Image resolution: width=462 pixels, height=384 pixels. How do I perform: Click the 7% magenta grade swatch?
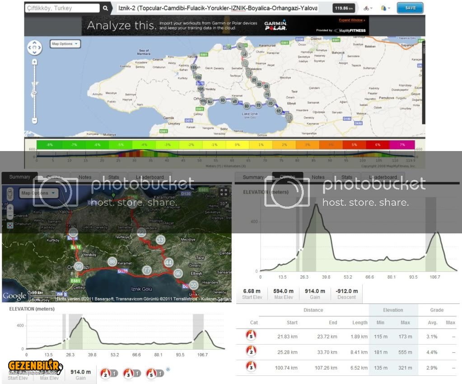pos(402,145)
